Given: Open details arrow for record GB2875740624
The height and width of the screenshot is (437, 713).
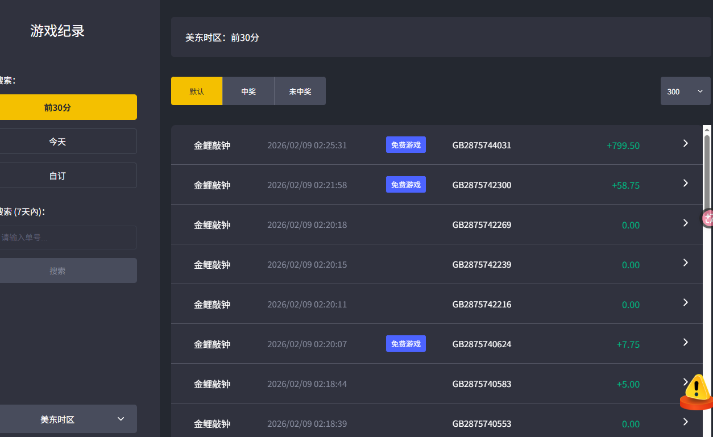Looking at the screenshot, I should [x=685, y=343].
